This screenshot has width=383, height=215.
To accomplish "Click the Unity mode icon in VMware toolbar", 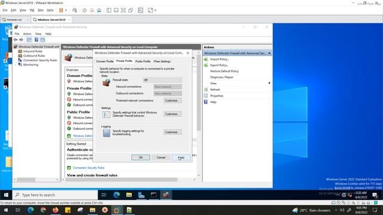I will coord(130,10).
